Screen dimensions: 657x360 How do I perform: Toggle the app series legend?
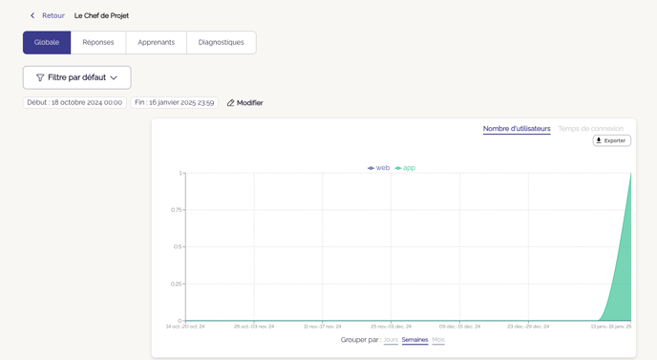point(405,168)
